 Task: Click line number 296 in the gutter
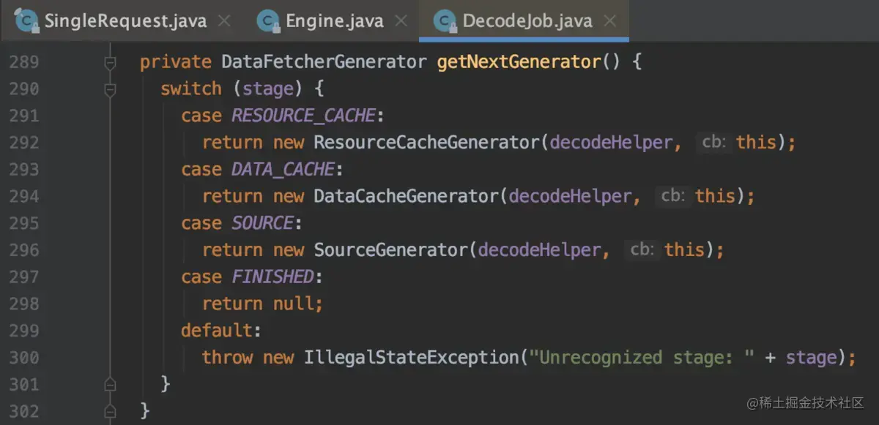coord(24,250)
